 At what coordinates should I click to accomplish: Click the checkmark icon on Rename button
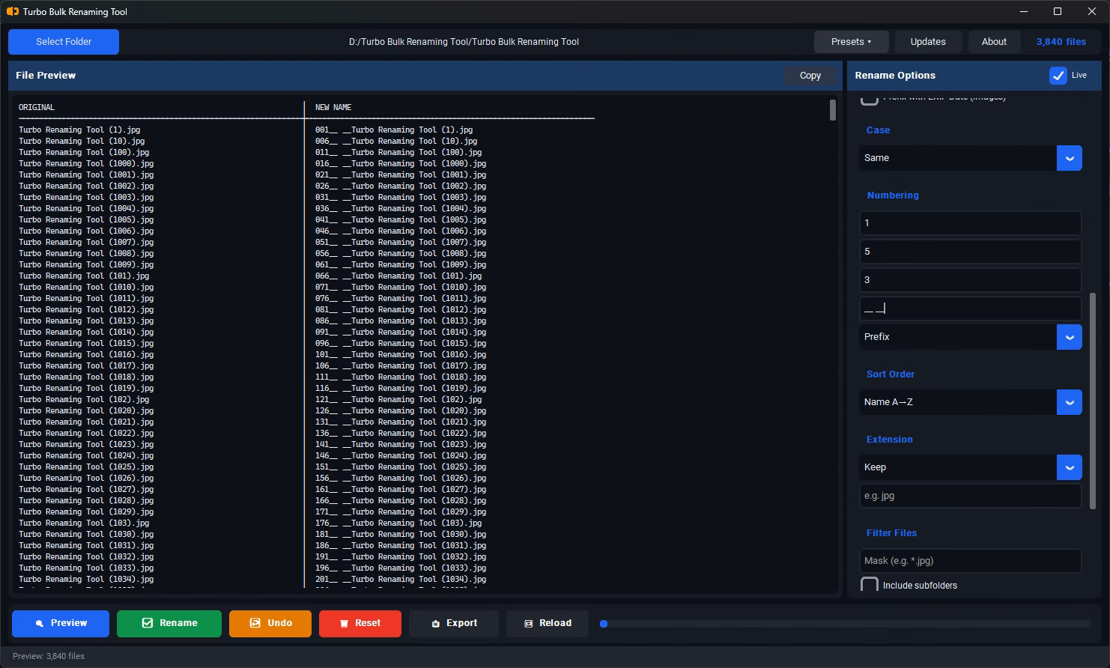pos(148,623)
